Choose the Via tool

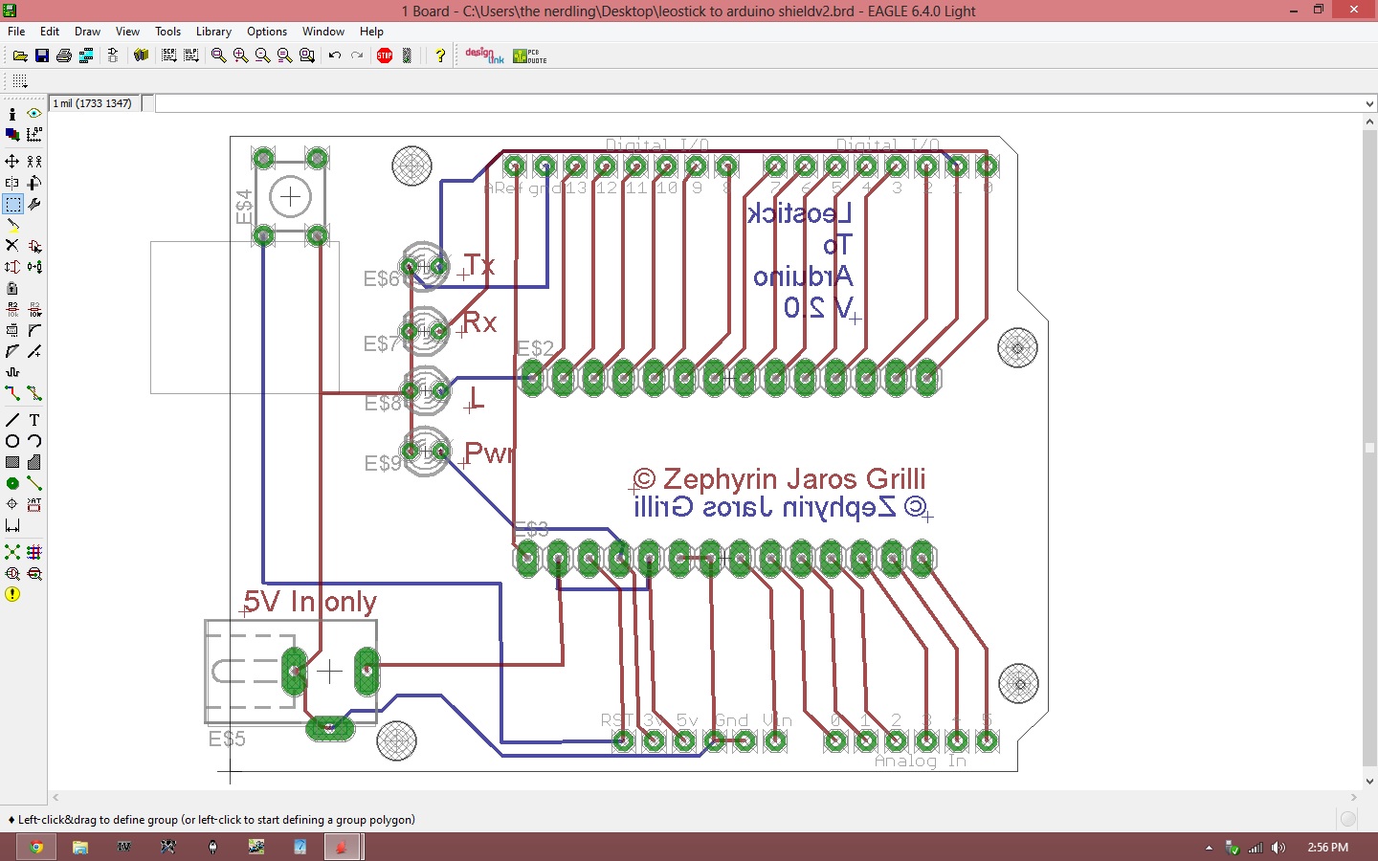coord(12,483)
